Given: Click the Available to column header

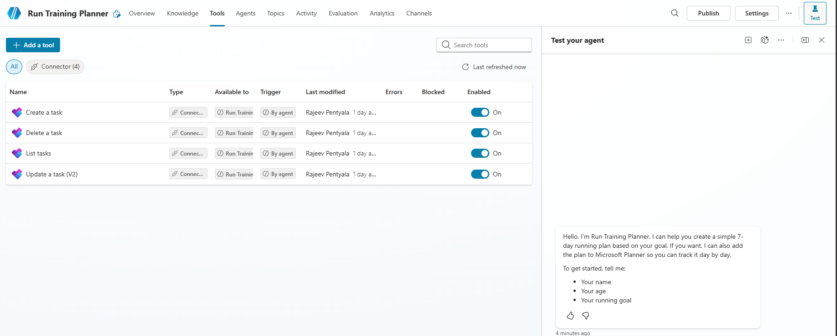Looking at the screenshot, I should coord(232,92).
